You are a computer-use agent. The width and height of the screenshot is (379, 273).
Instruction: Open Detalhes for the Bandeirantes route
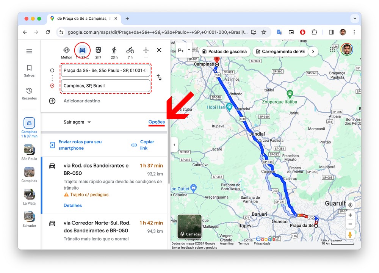click(73, 205)
